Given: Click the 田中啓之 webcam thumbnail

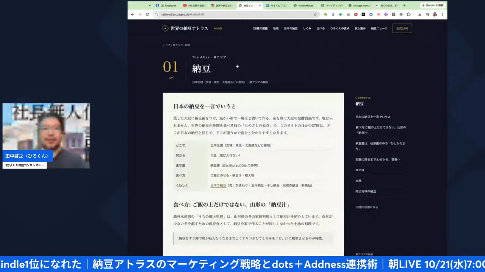Looking at the screenshot, I should pyautogui.click(x=46, y=136).
